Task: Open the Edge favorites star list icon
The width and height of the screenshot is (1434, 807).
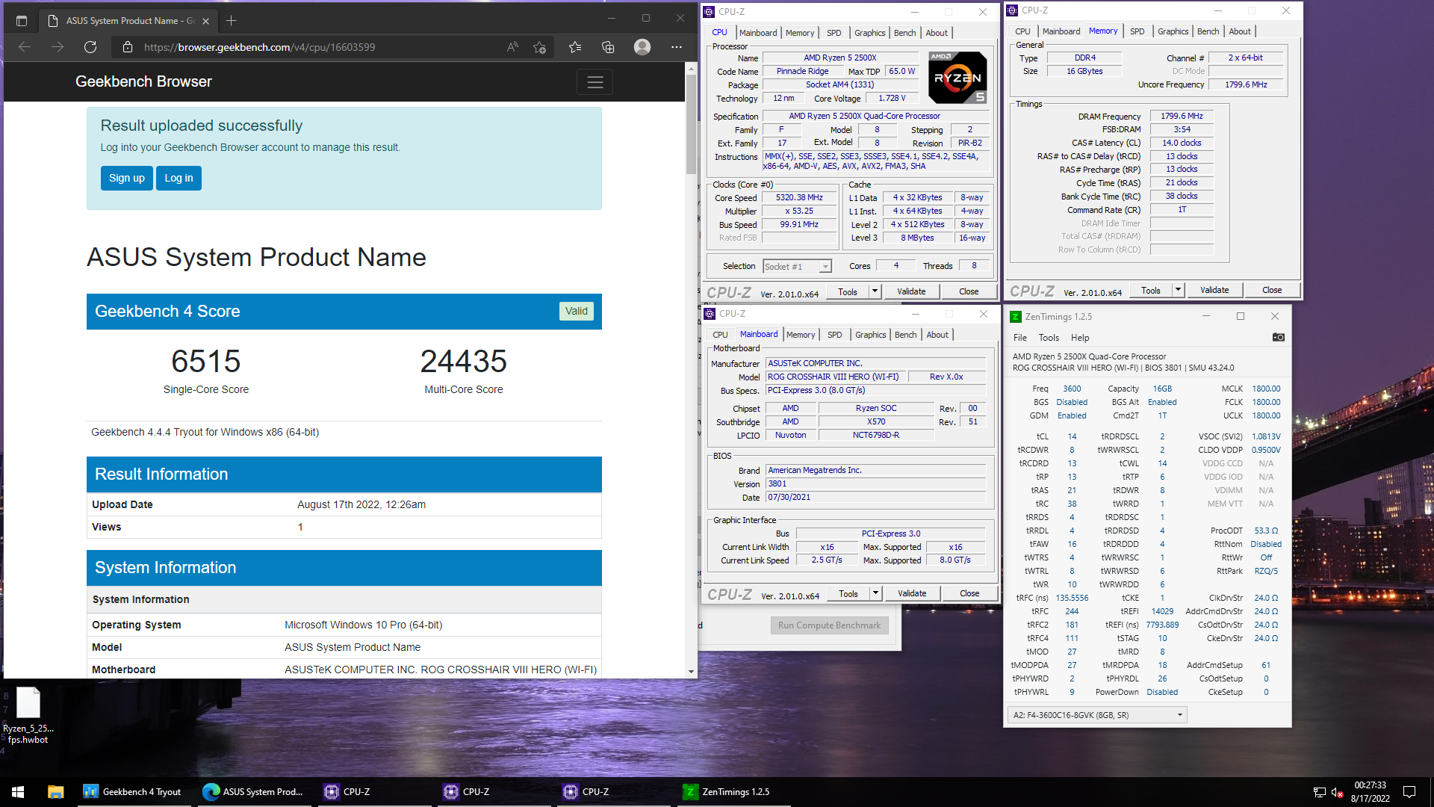Action: point(575,47)
